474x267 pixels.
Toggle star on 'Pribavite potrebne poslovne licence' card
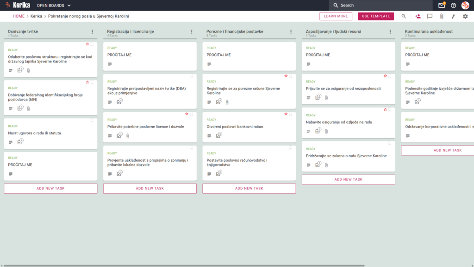[x=187, y=114]
